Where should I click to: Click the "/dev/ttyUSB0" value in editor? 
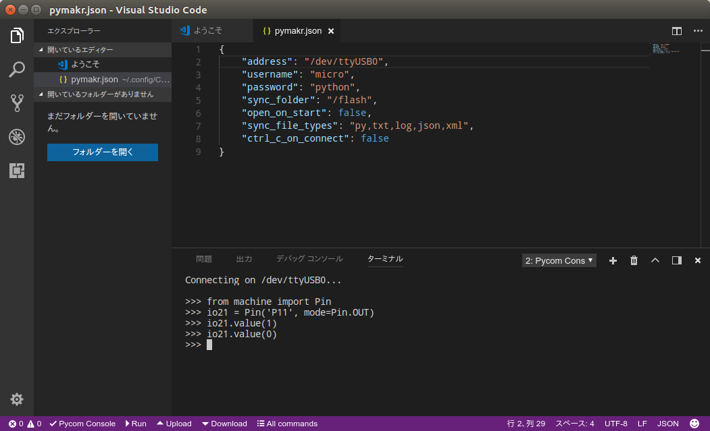344,61
